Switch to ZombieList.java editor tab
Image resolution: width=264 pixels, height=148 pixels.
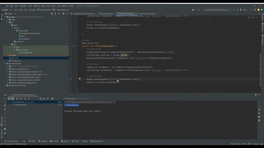[x=107, y=14]
